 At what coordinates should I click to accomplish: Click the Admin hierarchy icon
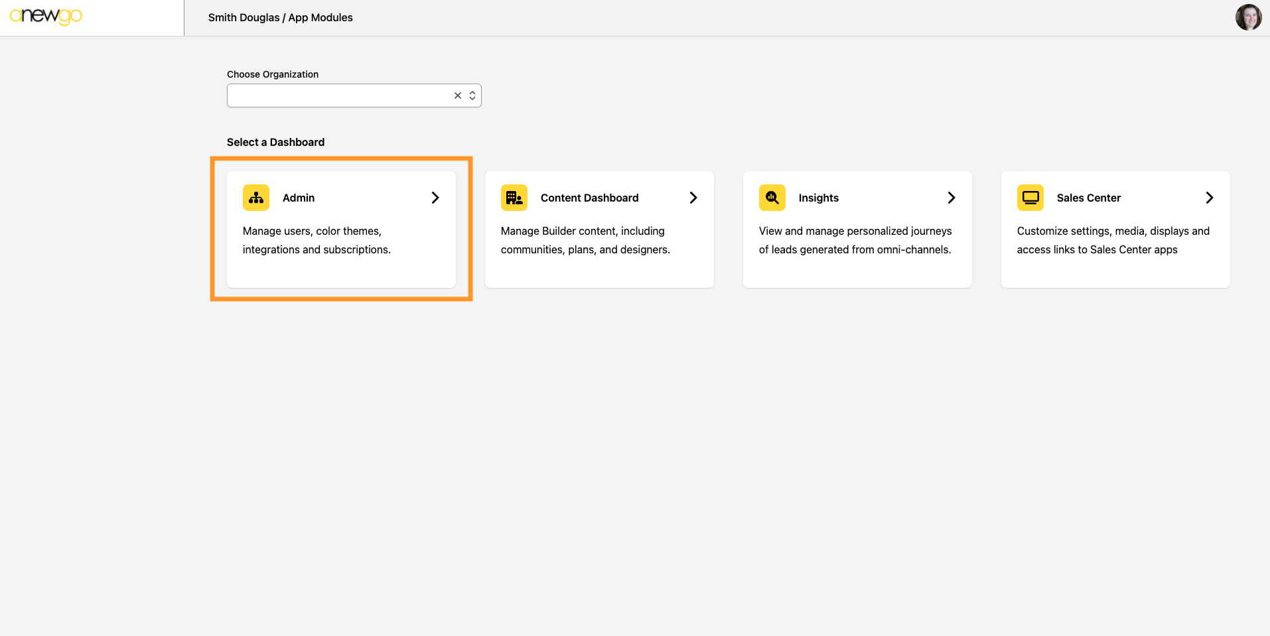tap(256, 198)
